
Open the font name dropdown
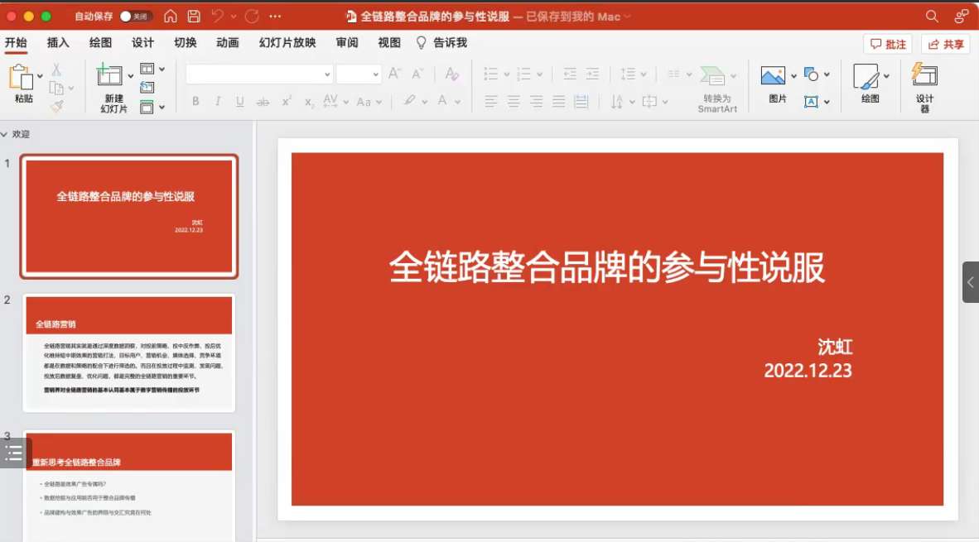click(326, 74)
